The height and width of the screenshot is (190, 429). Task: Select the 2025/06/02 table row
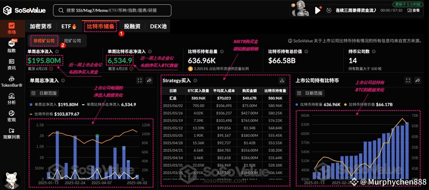(225, 106)
